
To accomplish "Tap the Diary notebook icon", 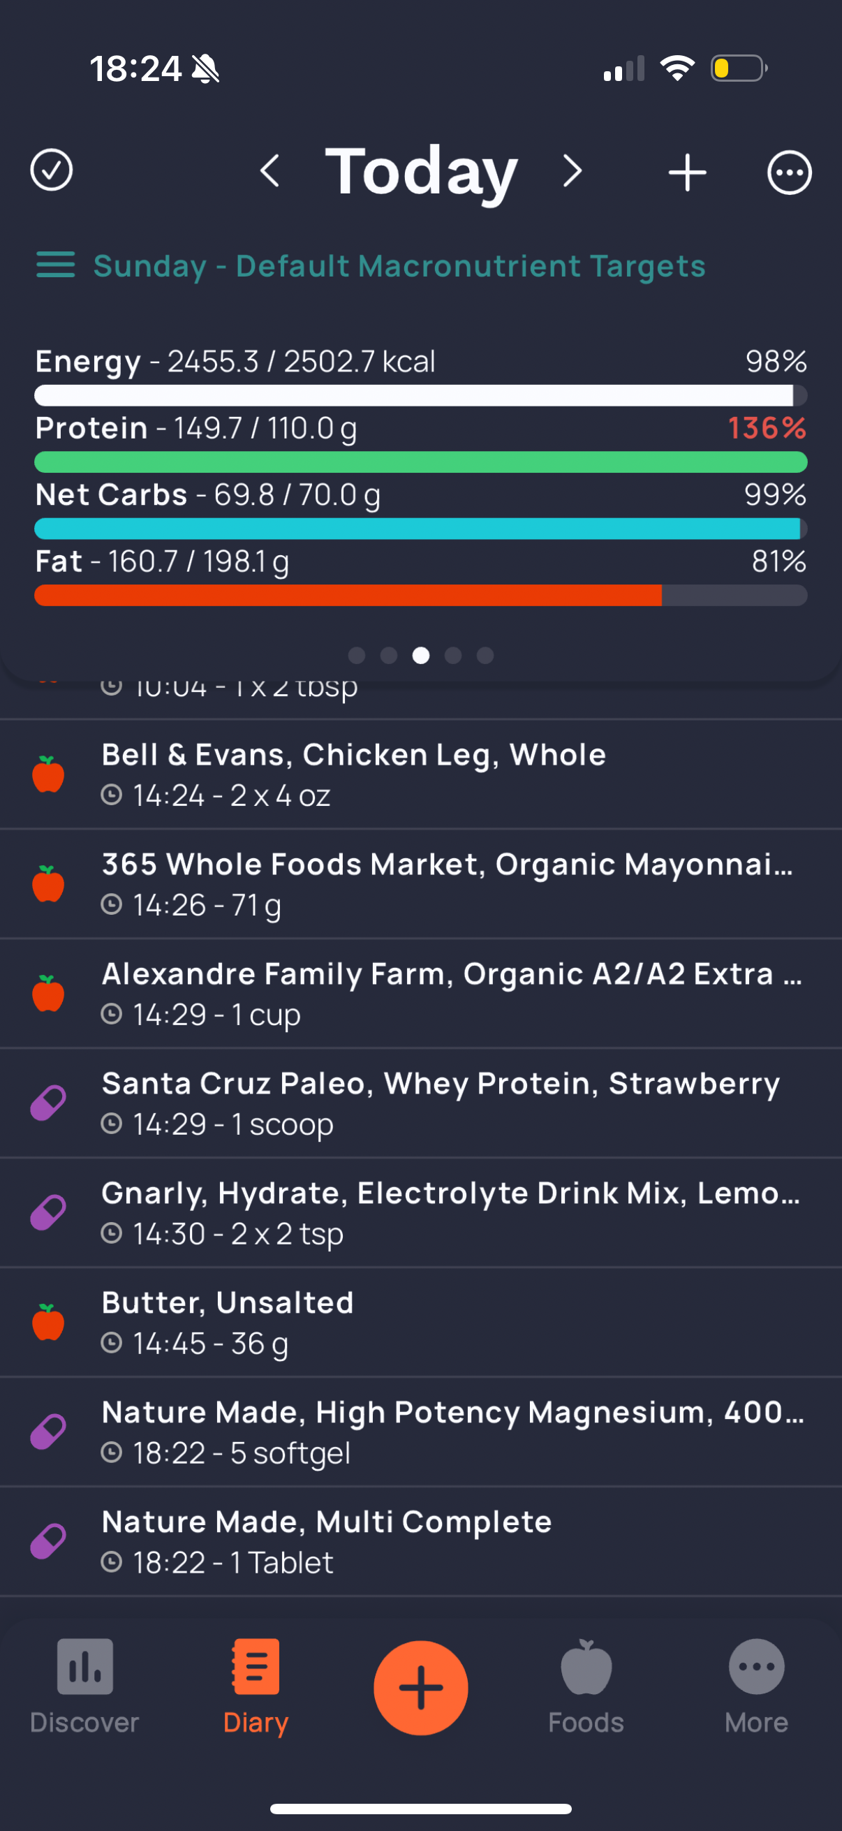I will coord(256,1666).
